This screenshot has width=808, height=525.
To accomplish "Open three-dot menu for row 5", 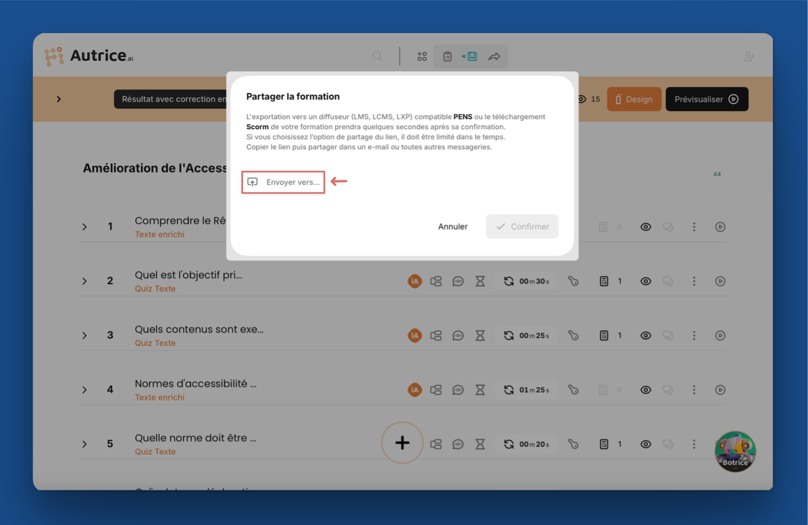I will click(x=694, y=444).
